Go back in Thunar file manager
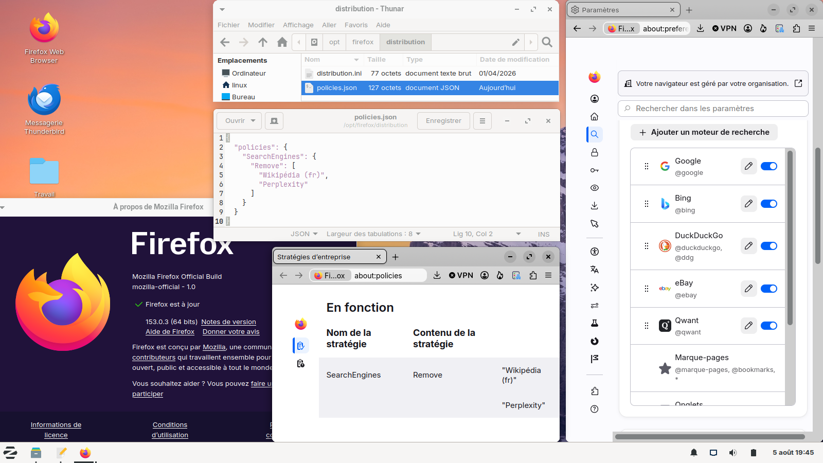823x463 pixels. [x=225, y=42]
